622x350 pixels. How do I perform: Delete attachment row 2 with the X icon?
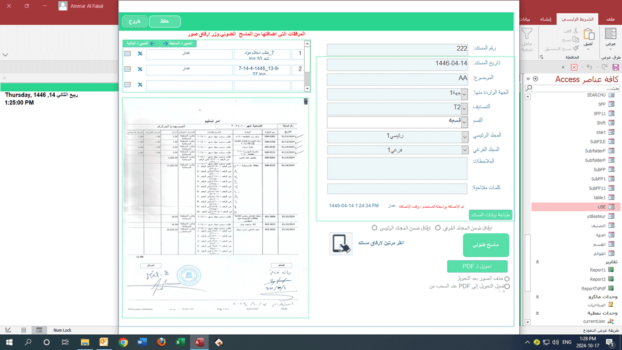[x=140, y=69]
